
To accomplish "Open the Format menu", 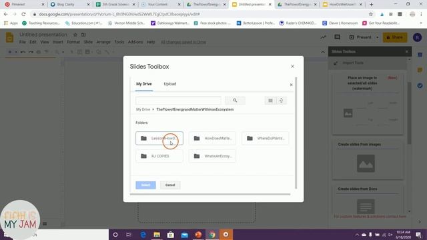I will point(73,42).
